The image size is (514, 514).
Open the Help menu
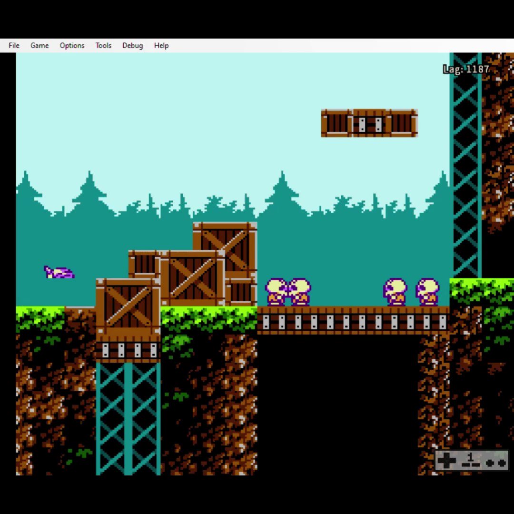pos(161,46)
